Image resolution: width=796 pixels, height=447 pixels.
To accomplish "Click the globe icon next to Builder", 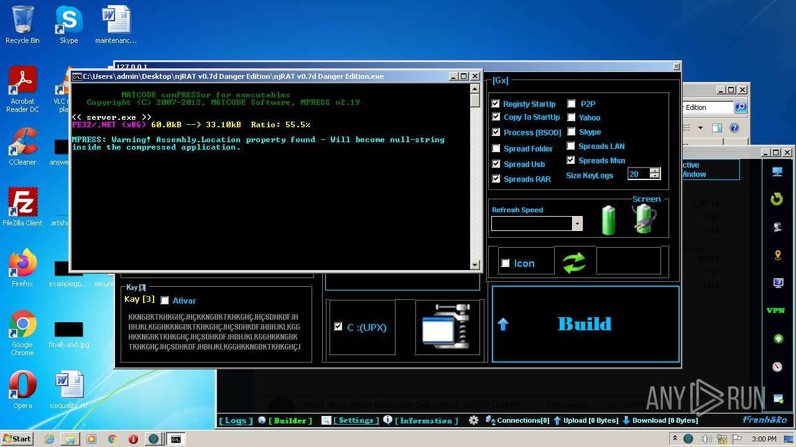I will coord(262,420).
